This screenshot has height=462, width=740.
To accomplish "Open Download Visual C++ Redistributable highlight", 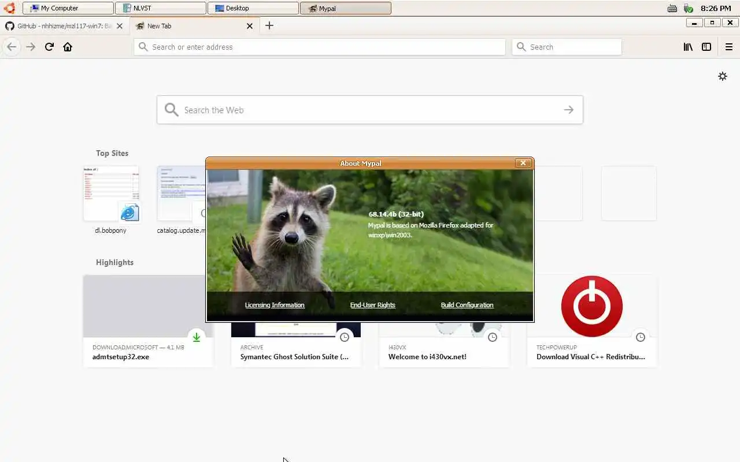I will (x=592, y=321).
